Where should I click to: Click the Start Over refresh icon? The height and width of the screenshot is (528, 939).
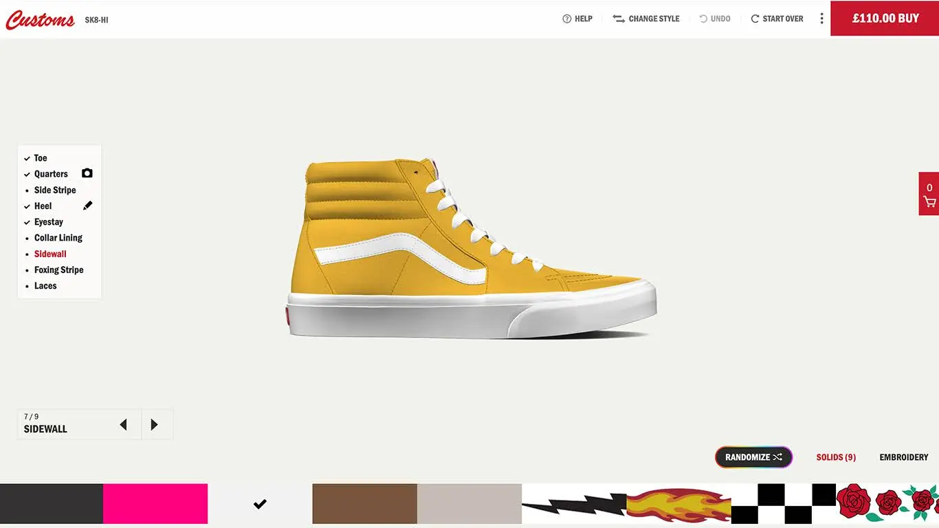753,19
